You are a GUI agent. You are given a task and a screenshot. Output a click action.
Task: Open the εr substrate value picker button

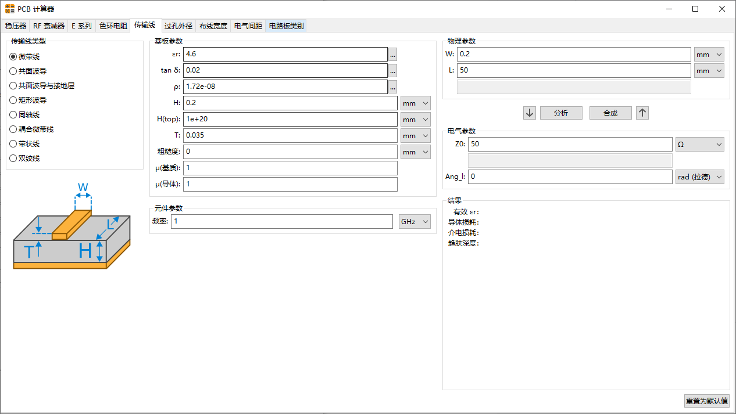393,55
